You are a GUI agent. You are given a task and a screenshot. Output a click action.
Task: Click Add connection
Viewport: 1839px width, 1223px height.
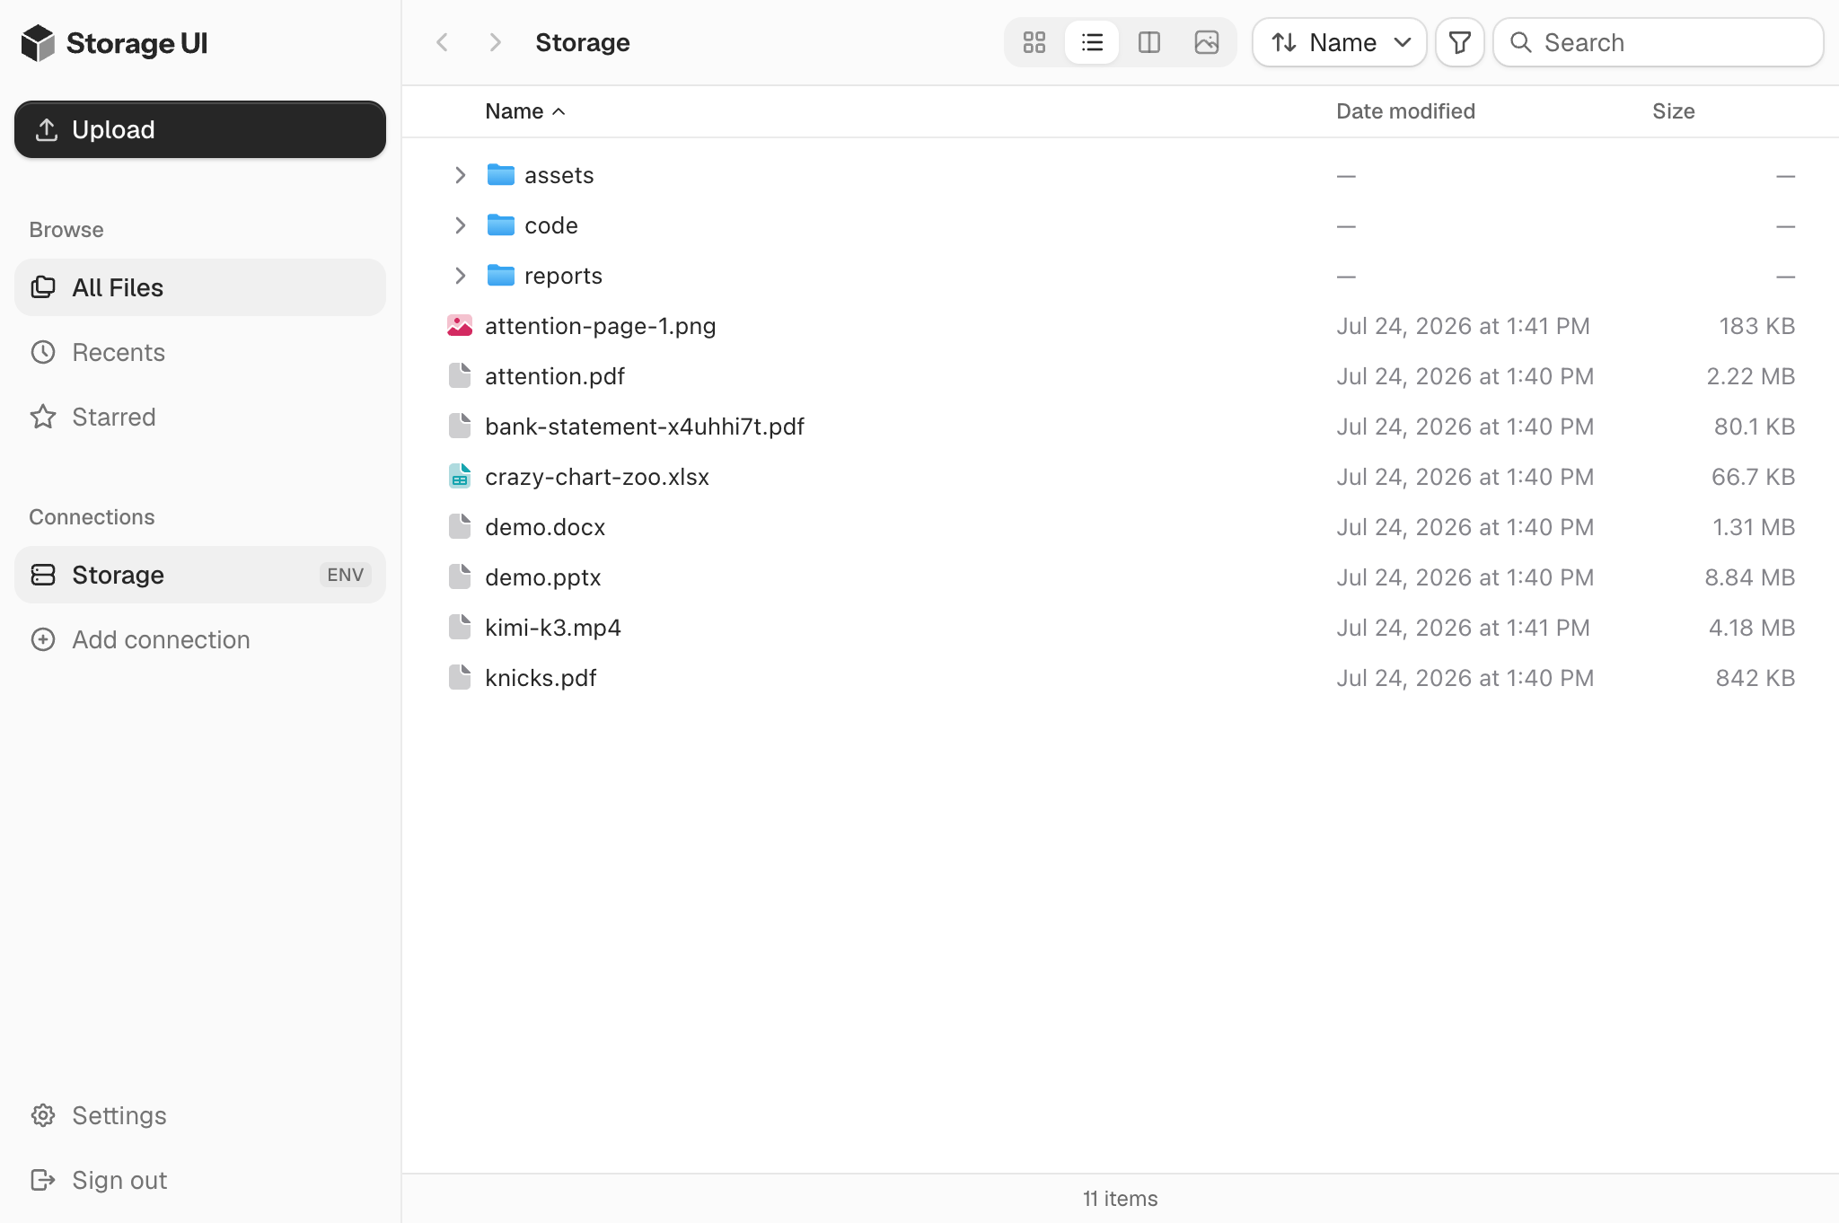[200, 639]
